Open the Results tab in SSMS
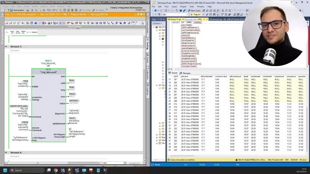310x174 pixels. 173,73
